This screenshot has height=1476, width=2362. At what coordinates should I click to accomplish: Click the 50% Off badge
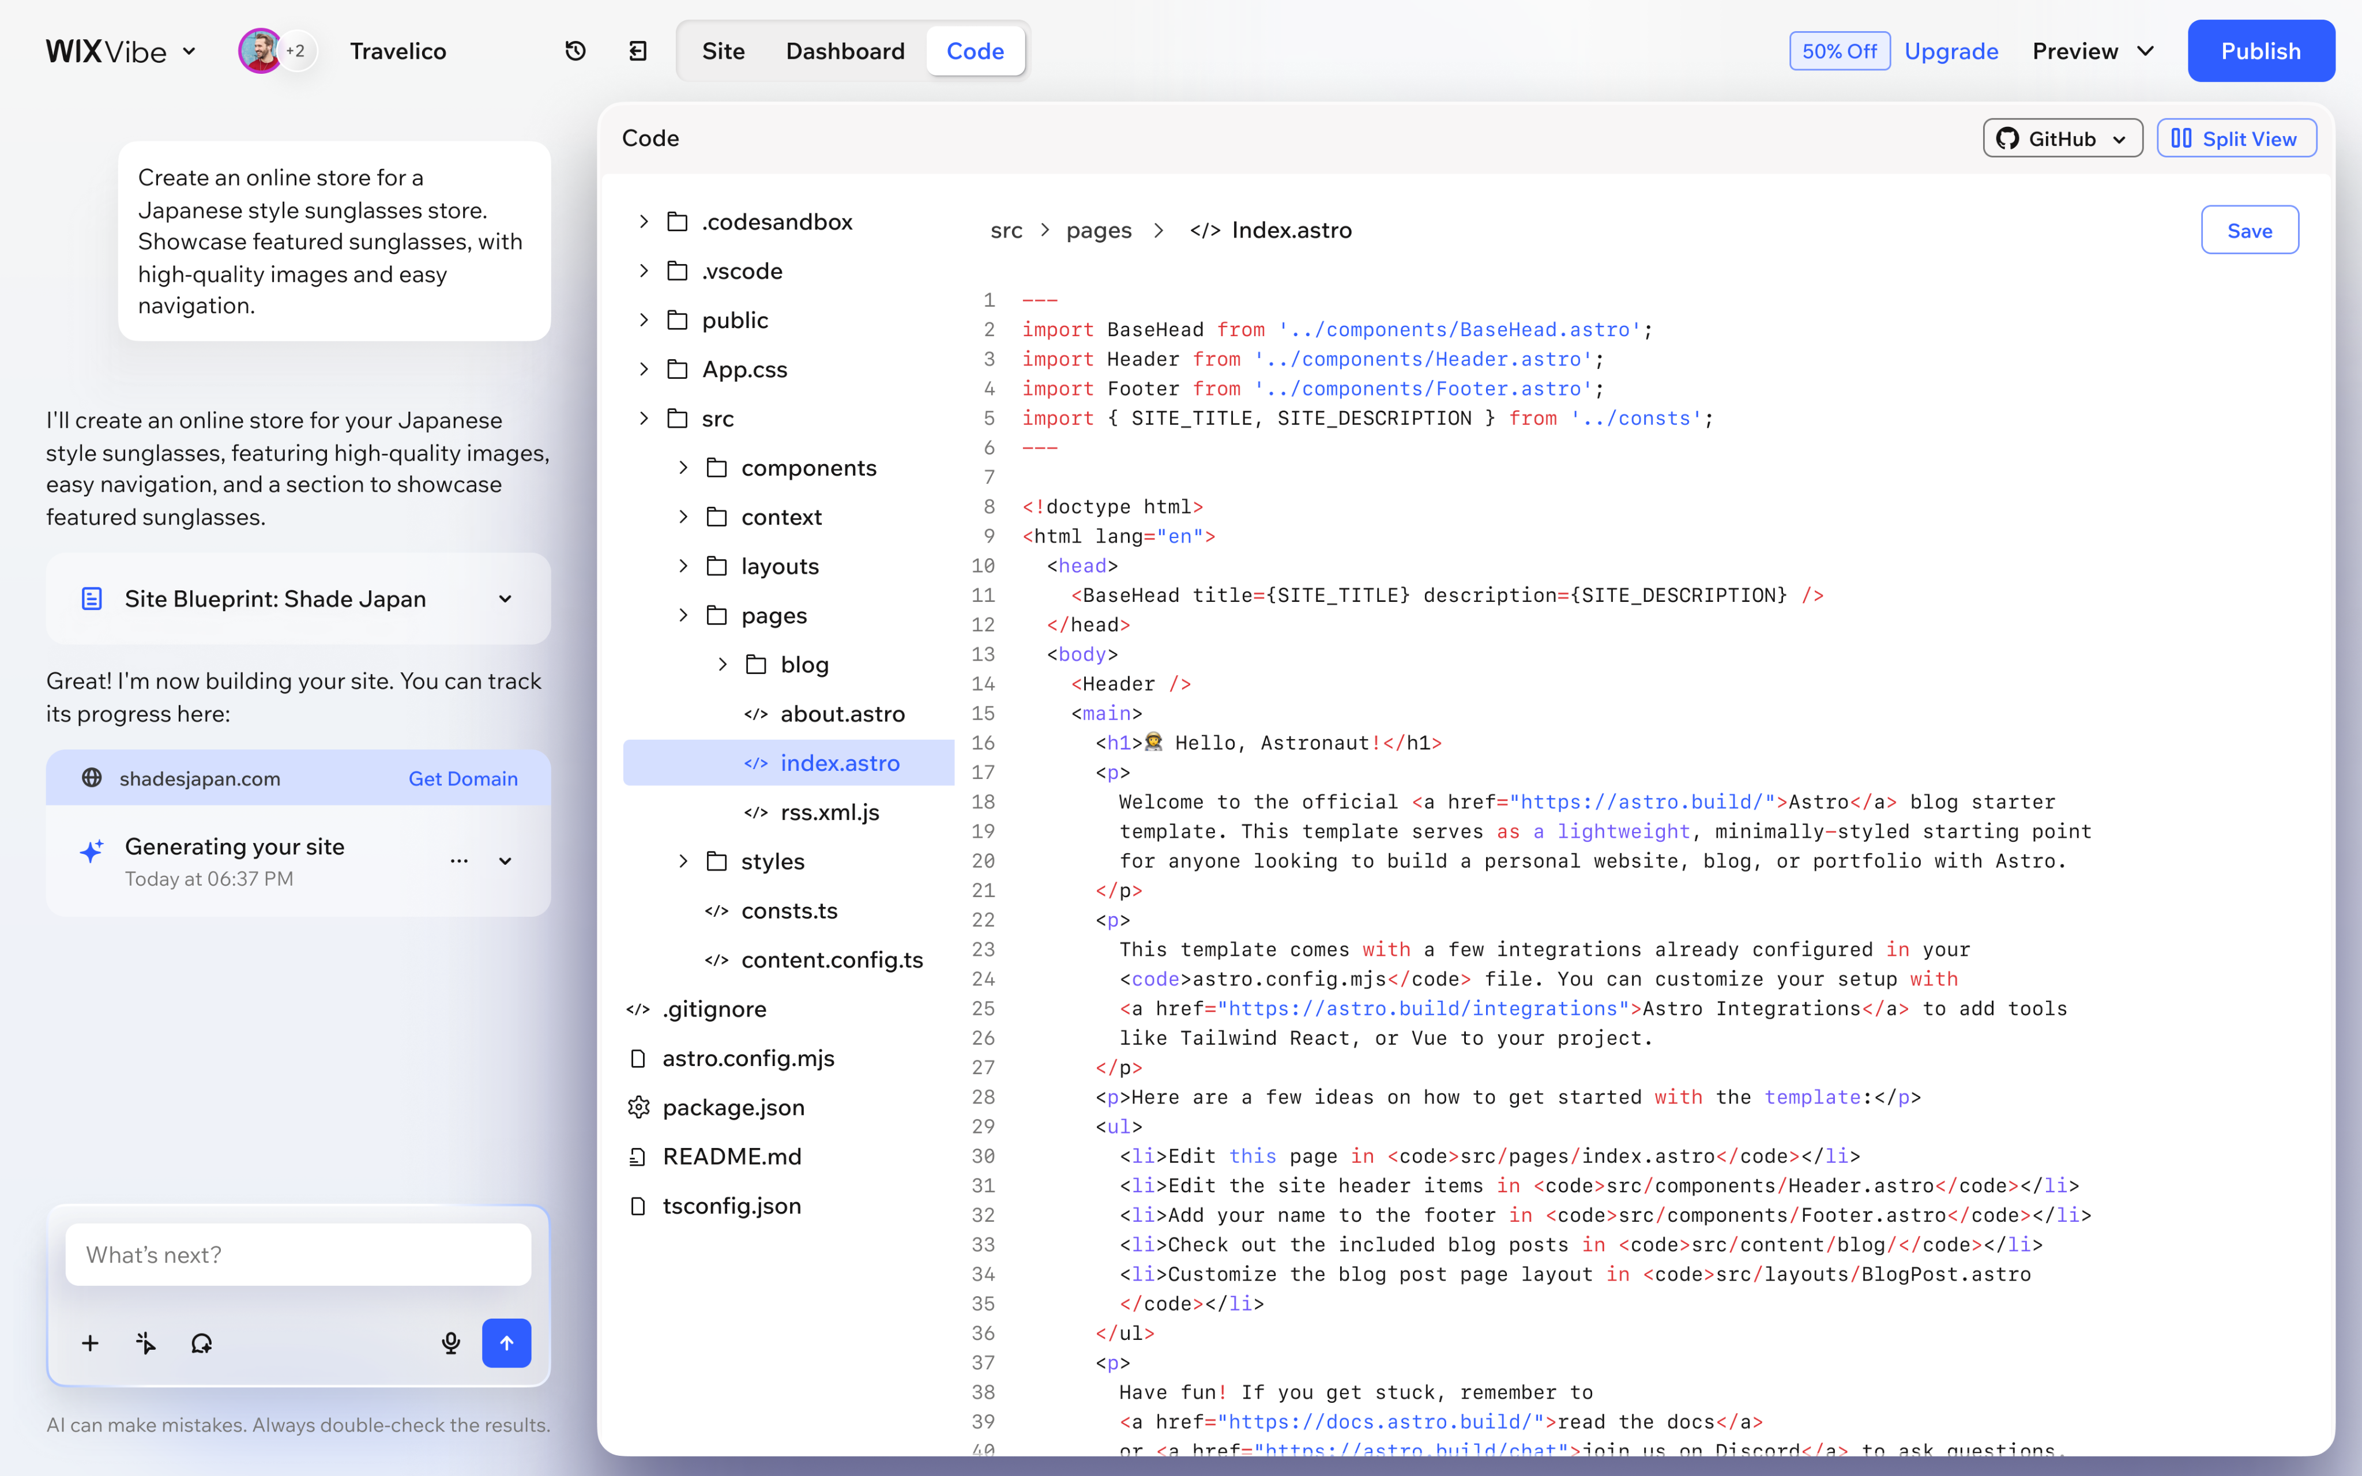(1840, 51)
